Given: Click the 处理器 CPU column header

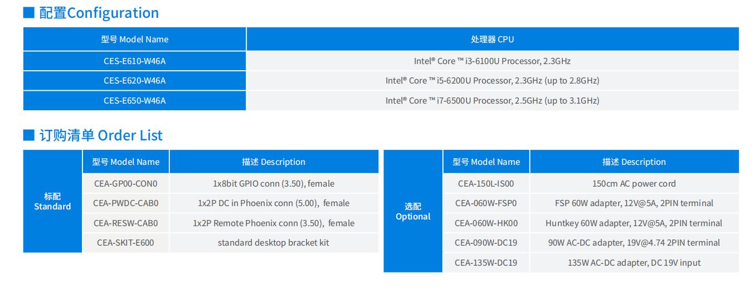Looking at the screenshot, I should tap(492, 40).
